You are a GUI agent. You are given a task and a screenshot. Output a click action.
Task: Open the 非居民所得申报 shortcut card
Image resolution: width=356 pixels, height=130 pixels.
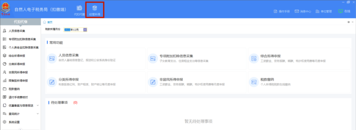click(196, 82)
